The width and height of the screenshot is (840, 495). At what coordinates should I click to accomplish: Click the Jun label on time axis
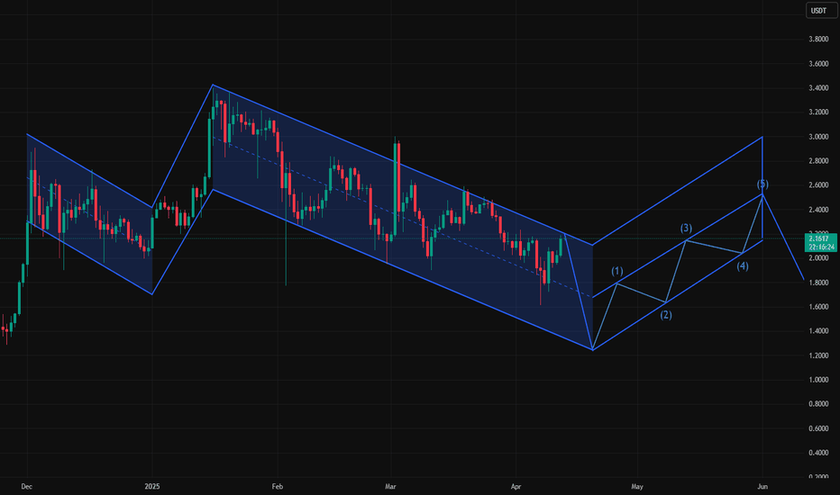pyautogui.click(x=762, y=486)
